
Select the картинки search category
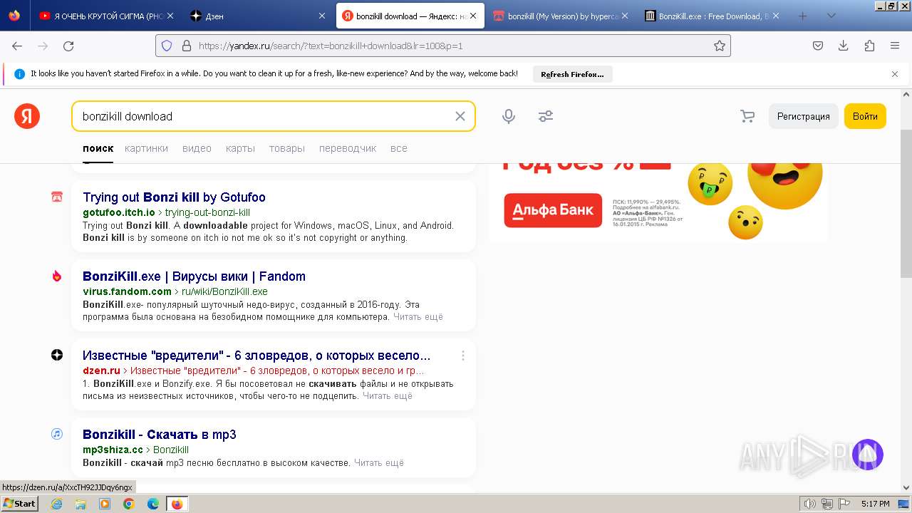click(x=146, y=148)
